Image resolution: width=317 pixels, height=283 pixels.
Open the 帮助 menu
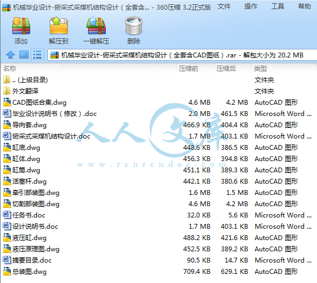[x=305, y=6]
